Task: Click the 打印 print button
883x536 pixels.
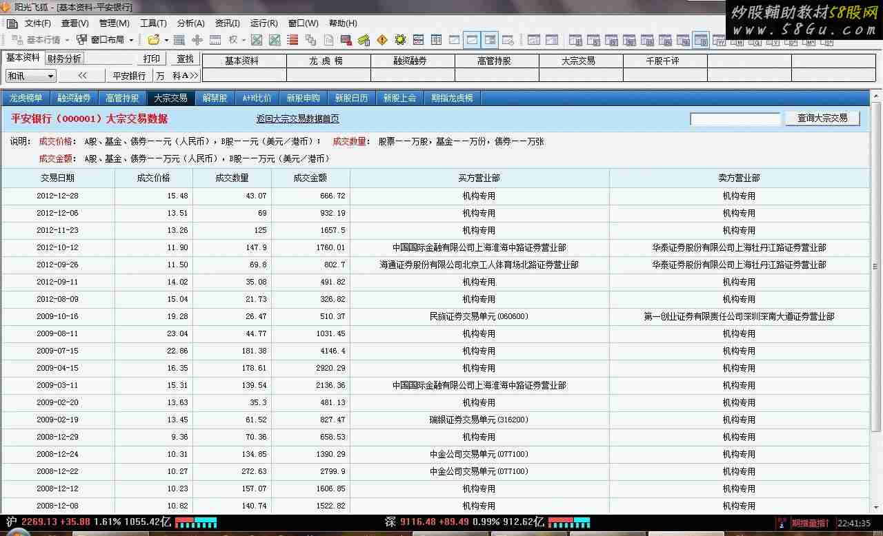Action: click(x=152, y=59)
